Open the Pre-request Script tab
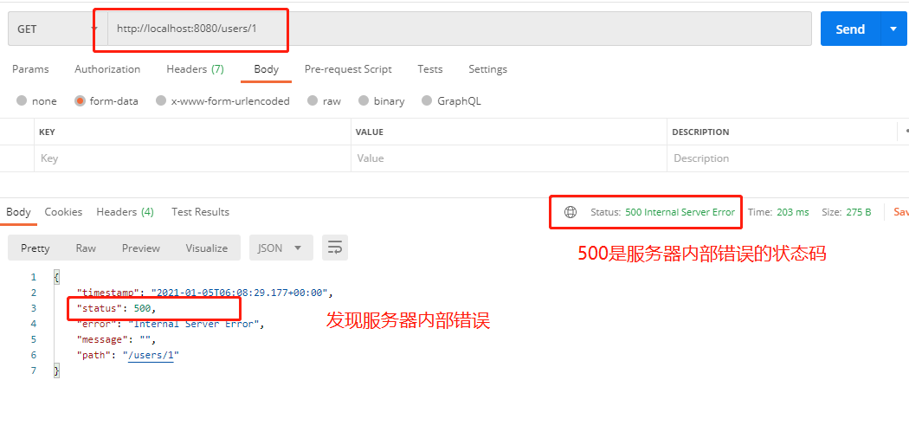The height and width of the screenshot is (425, 909). (x=348, y=69)
